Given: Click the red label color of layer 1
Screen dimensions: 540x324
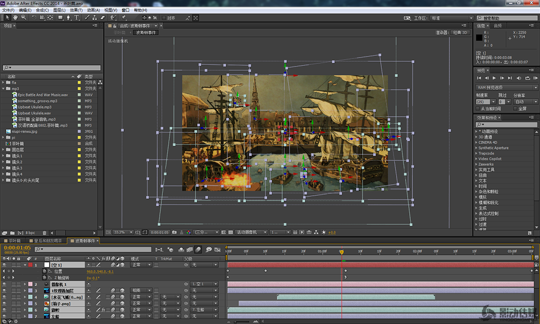Looking at the screenshot, I should [x=30, y=265].
